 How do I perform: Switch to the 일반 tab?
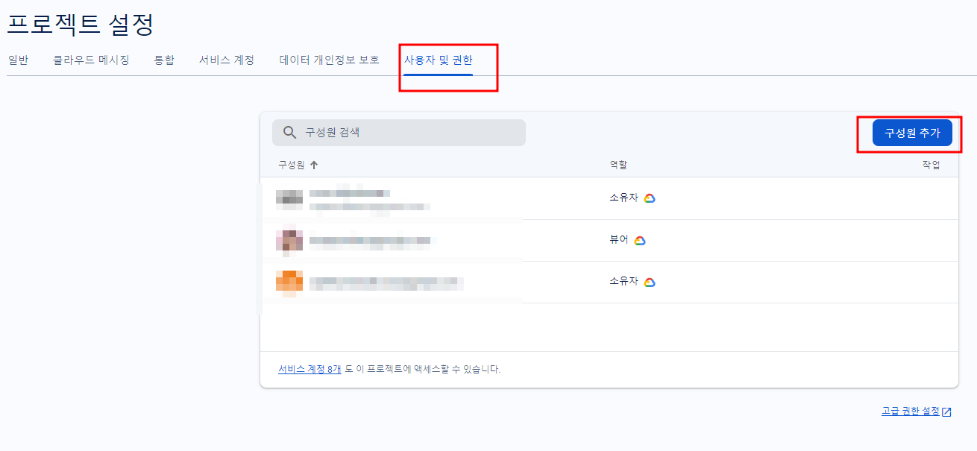[19, 60]
